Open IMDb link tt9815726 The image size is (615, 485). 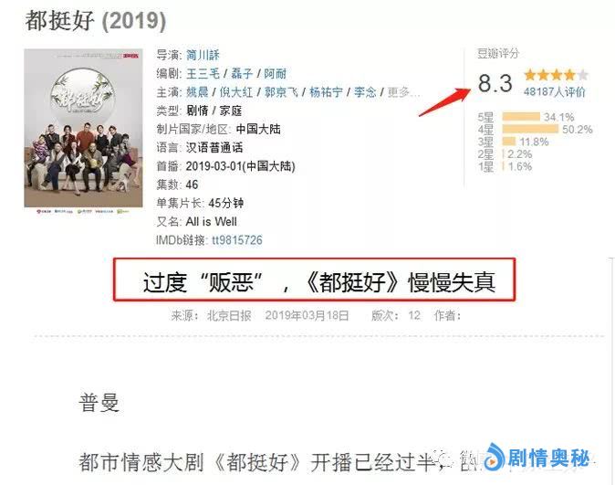coord(237,240)
